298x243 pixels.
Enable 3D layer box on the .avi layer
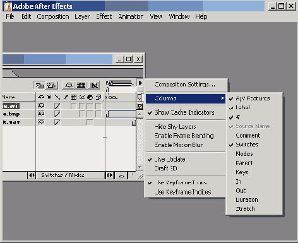point(98,106)
